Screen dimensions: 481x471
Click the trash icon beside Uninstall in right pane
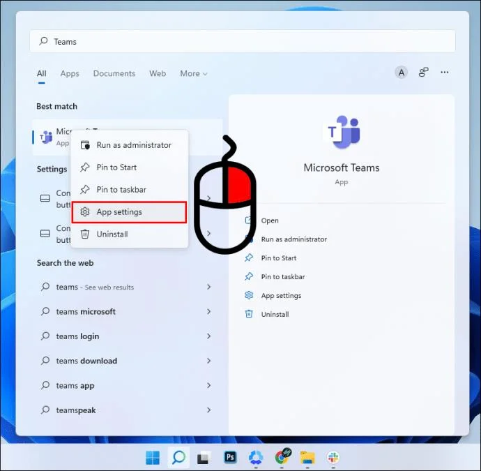[x=249, y=314]
